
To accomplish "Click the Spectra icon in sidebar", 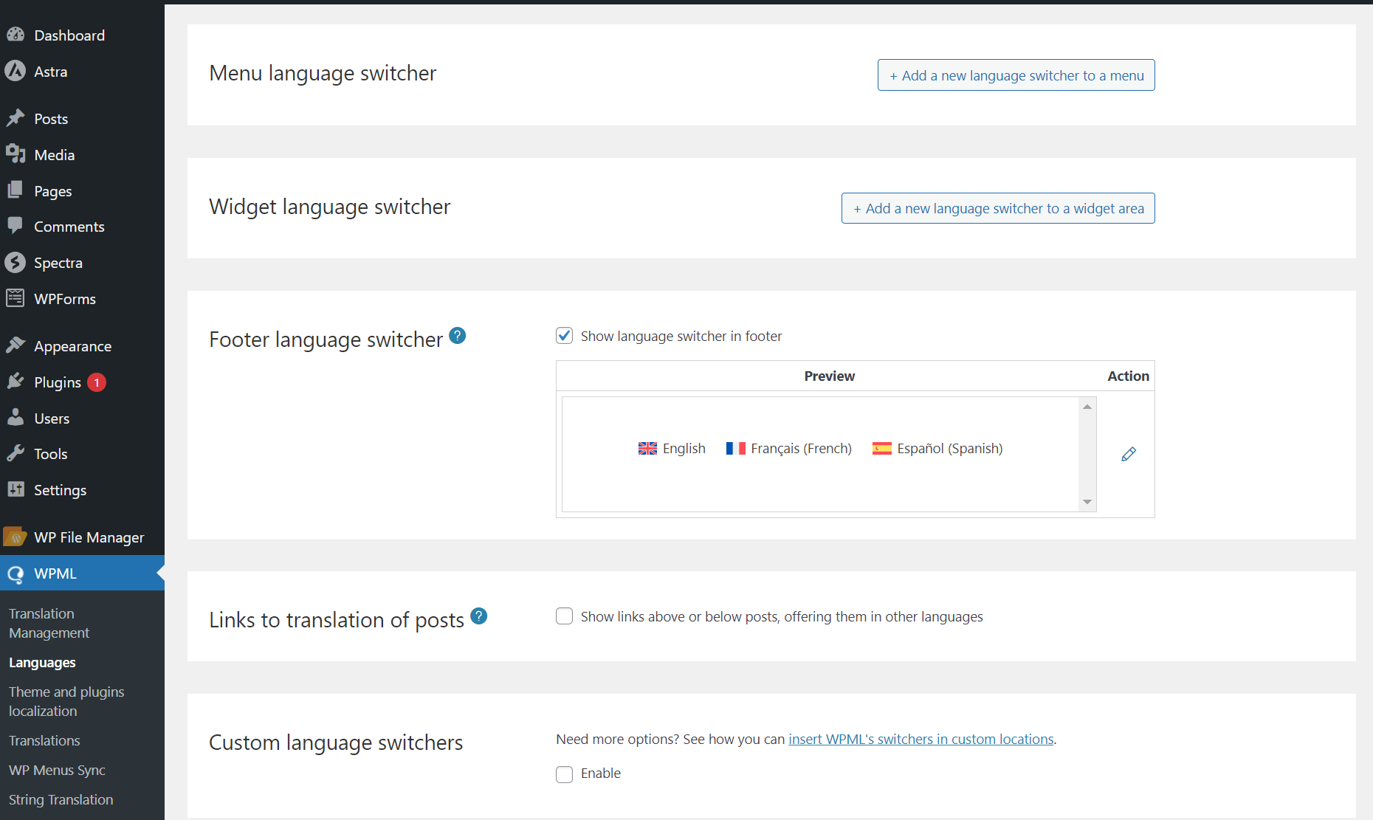I will (x=16, y=263).
